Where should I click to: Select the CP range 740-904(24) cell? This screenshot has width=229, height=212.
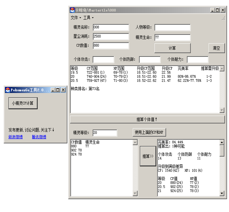click(96, 76)
